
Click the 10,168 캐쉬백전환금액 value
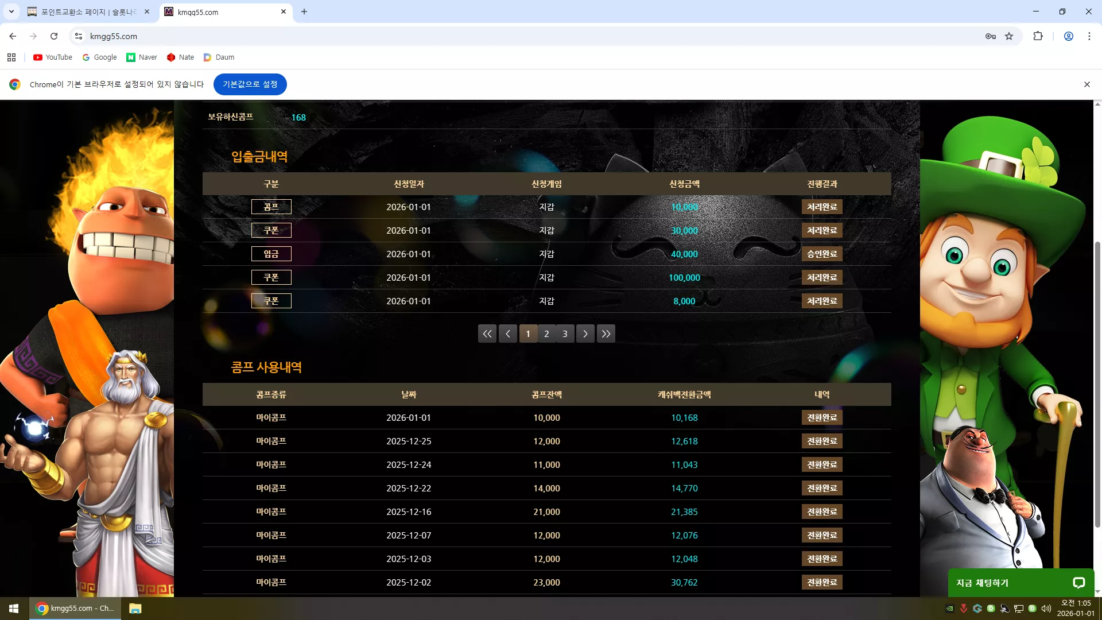(x=685, y=418)
